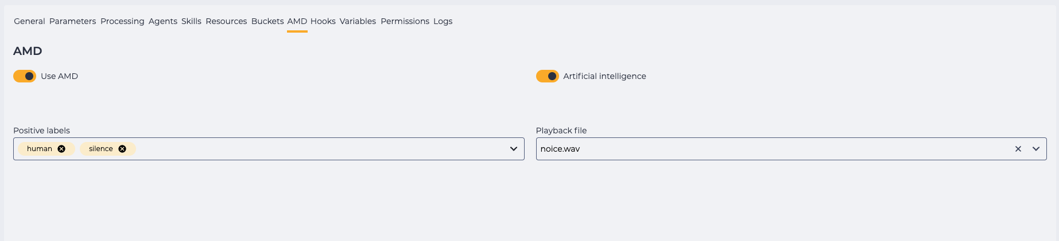Expand the Positive labels dropdown arrow
The width and height of the screenshot is (1059, 241).
[x=514, y=149]
